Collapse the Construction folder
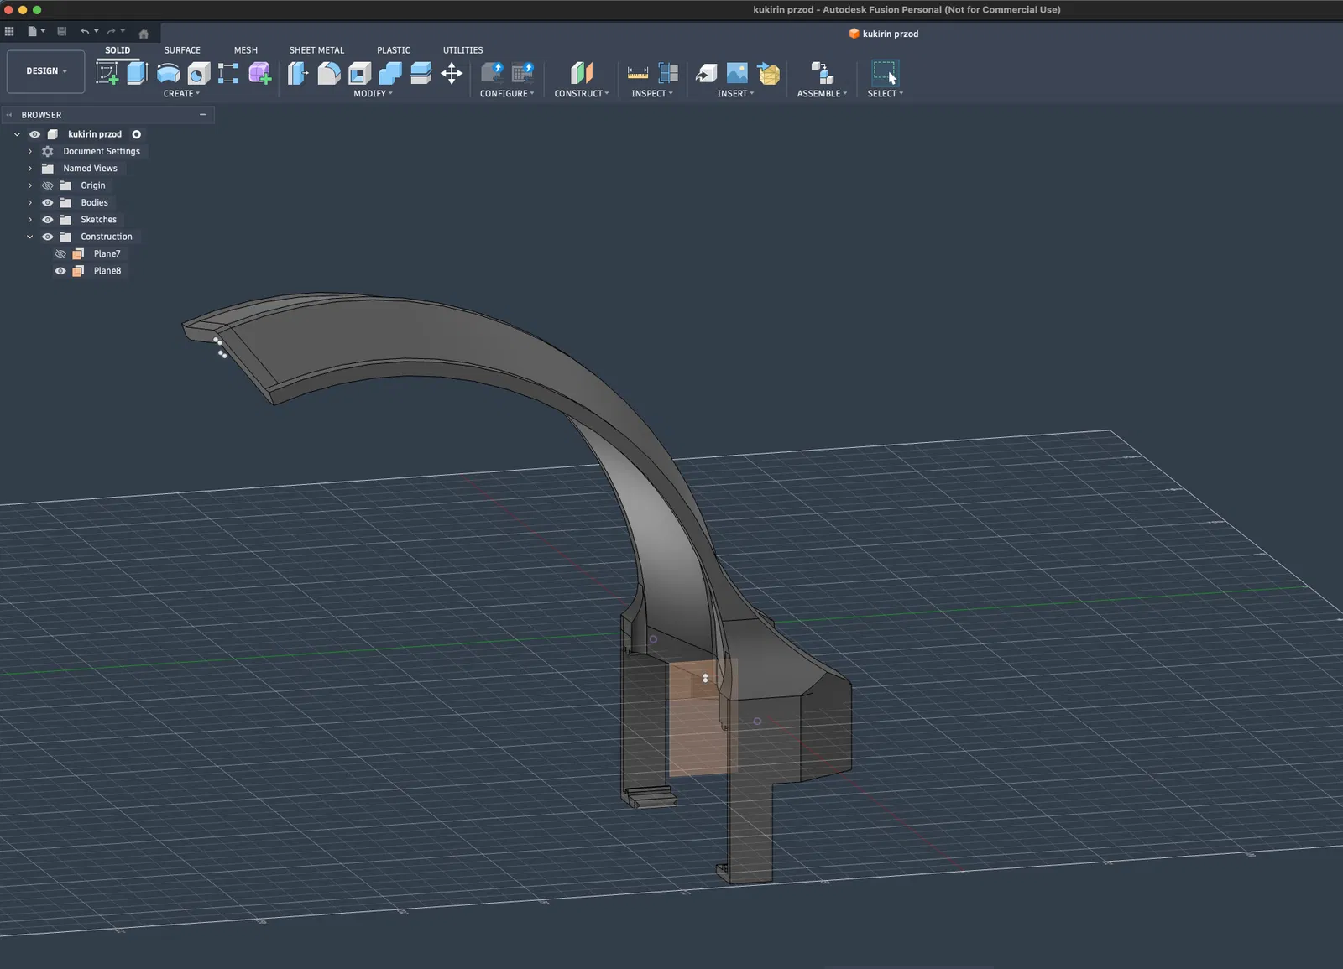Image resolution: width=1343 pixels, height=969 pixels. (x=30, y=237)
